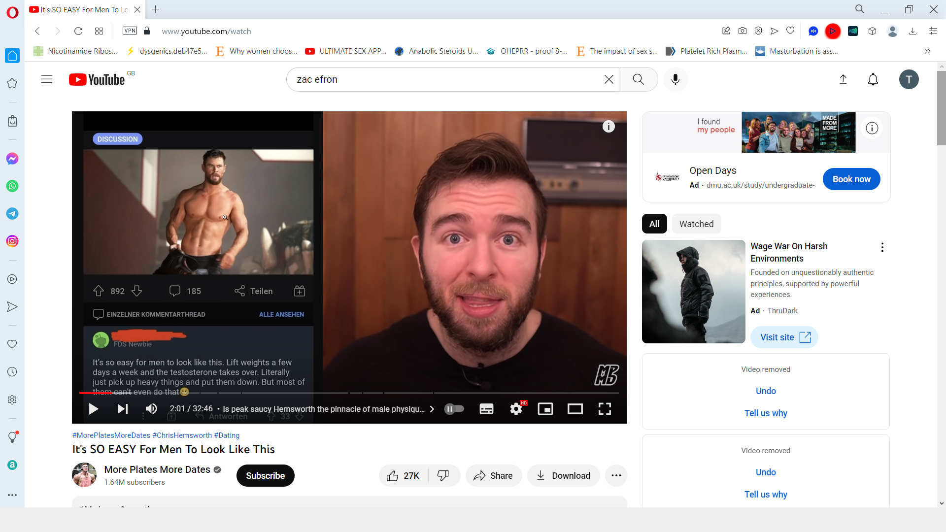This screenshot has width=946, height=532.
Task: Open the Anabolic Steroids bookmark
Action: [x=437, y=51]
